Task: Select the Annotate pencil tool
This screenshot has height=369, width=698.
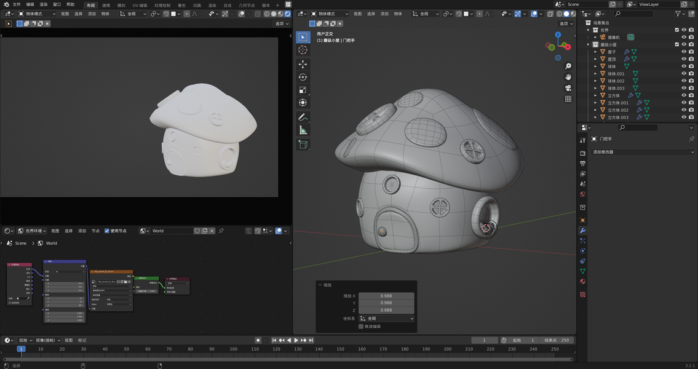Action: [303, 117]
